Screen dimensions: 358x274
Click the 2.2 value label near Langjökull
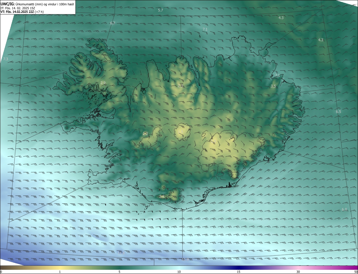click(145, 134)
